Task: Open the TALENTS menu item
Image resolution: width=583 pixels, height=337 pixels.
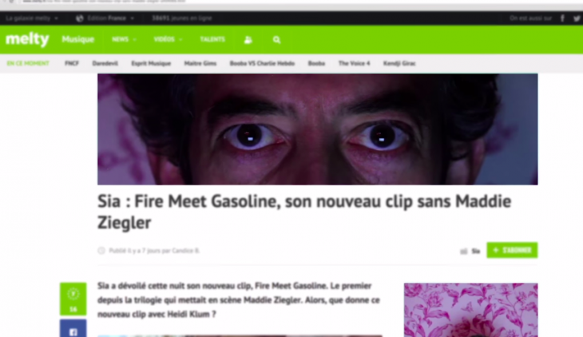Action: [x=212, y=39]
